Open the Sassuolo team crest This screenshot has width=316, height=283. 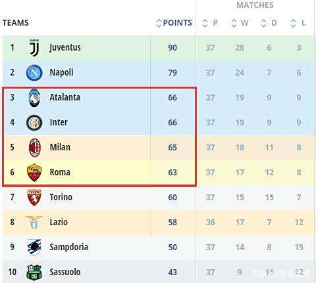click(x=34, y=272)
